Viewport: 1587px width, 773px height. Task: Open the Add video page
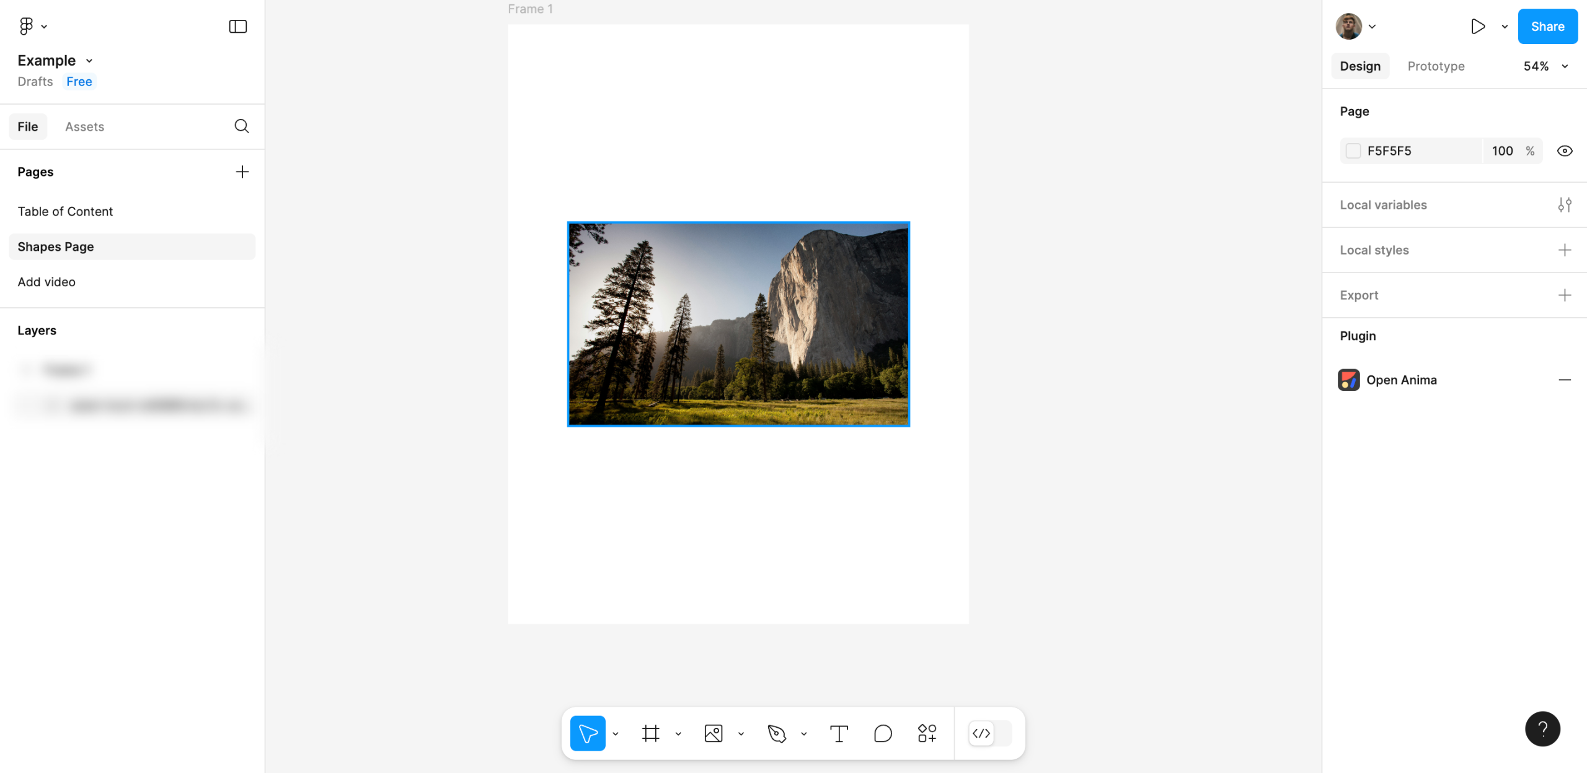132,282
